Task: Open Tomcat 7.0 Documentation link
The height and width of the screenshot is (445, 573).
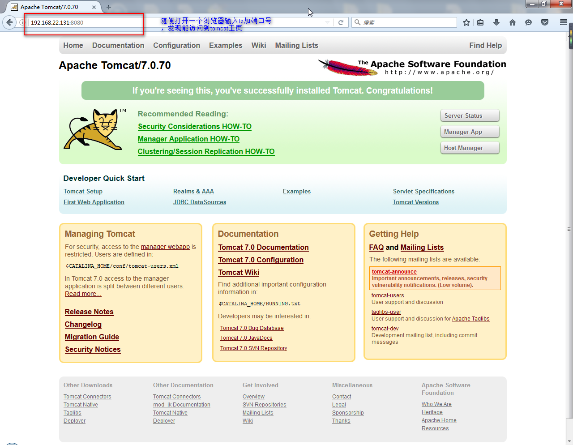Action: pos(263,248)
